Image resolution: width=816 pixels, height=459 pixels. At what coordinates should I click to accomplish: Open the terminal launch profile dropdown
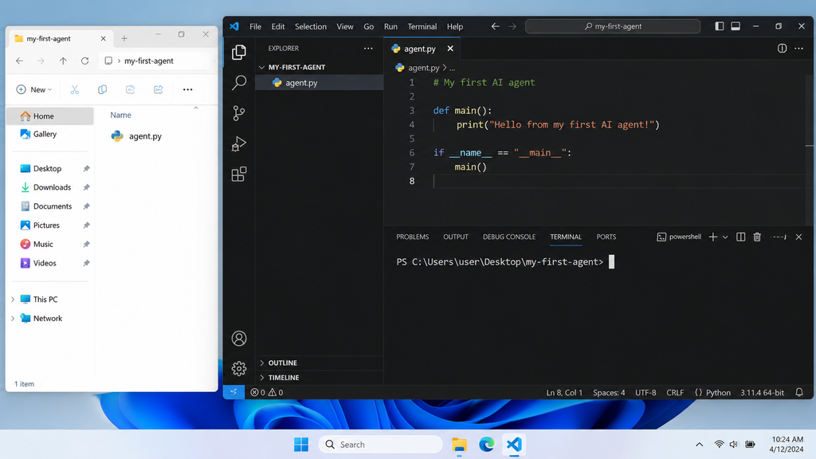[x=725, y=237]
